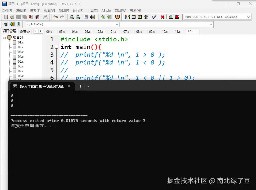Viewport: 256px width, 190px height.
Task: Open the 窗口[W] menu
Action: [x=120, y=11]
